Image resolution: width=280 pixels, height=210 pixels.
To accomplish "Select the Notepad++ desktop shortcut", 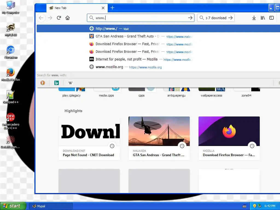I will click(11, 97).
